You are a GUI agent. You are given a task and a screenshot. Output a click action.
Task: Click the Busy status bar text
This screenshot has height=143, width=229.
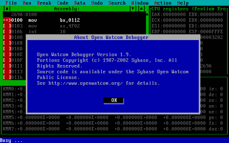tap(11, 140)
